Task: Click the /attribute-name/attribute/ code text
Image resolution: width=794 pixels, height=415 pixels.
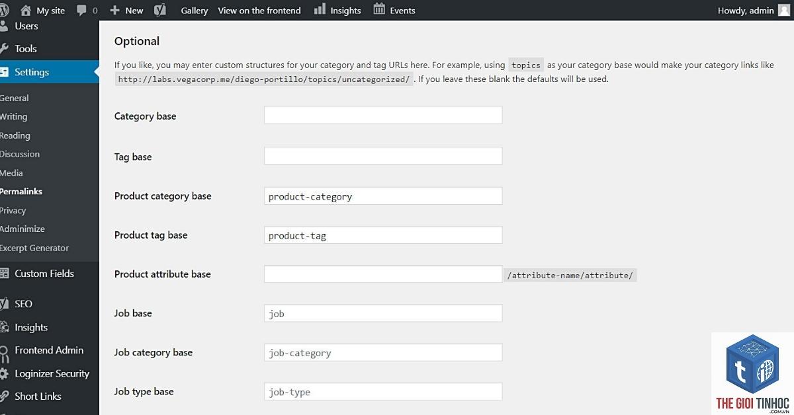Action: tap(570, 276)
